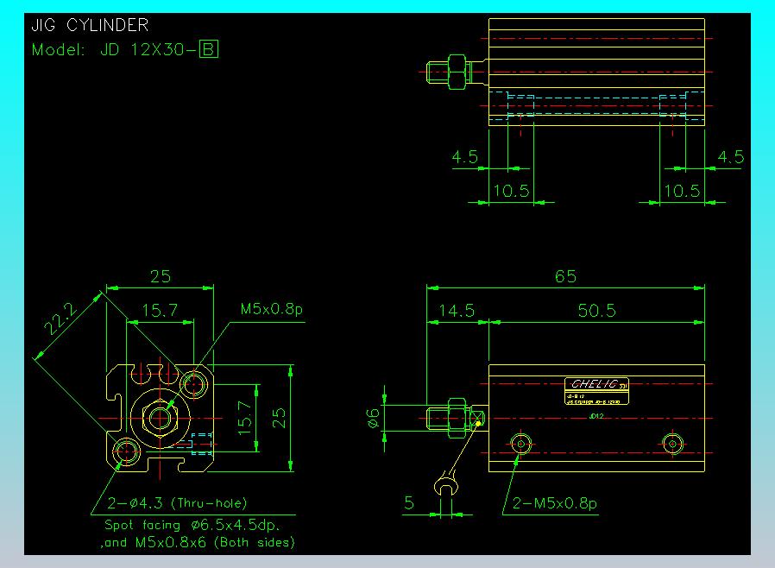Select the JIG CYLINDER title text
This screenshot has height=568, width=775.
(x=90, y=25)
